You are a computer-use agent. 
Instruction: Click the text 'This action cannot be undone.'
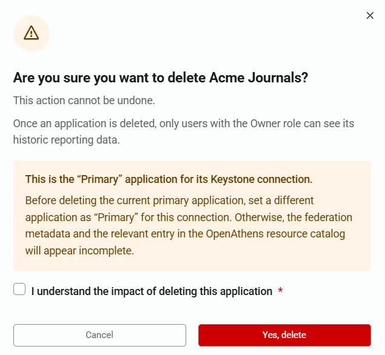[84, 101]
